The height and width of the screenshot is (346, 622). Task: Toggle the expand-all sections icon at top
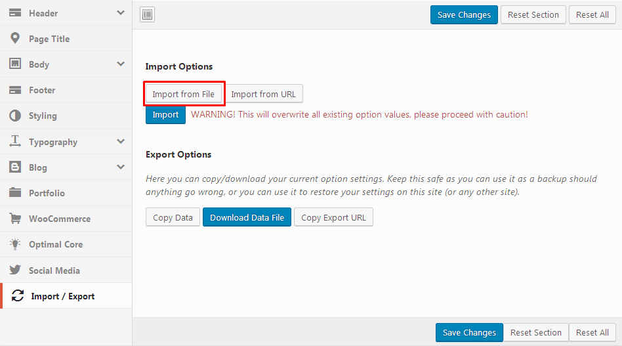click(x=147, y=14)
